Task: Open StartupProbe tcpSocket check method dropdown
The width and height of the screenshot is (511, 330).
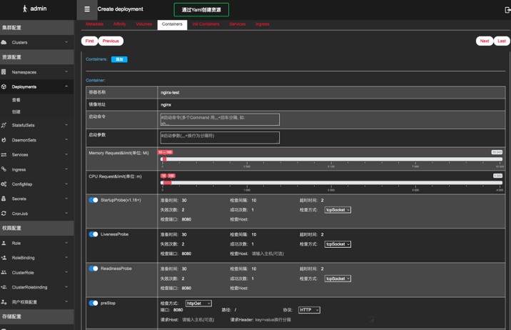Action: (x=338, y=210)
